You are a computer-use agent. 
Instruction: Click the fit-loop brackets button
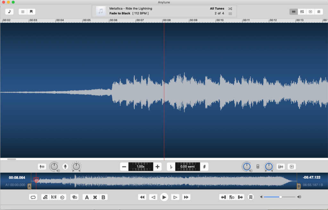pos(54,197)
